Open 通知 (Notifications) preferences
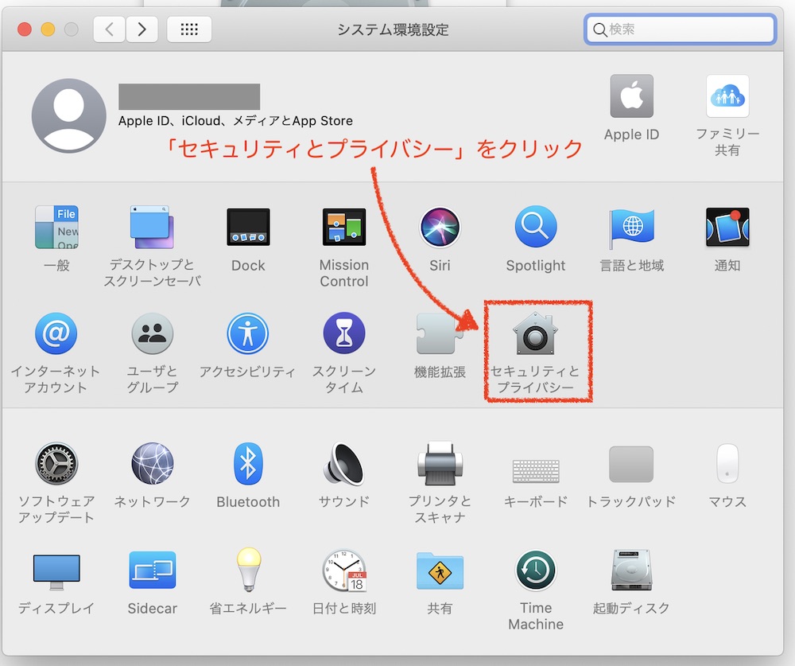This screenshot has height=666, width=795. coord(727,227)
